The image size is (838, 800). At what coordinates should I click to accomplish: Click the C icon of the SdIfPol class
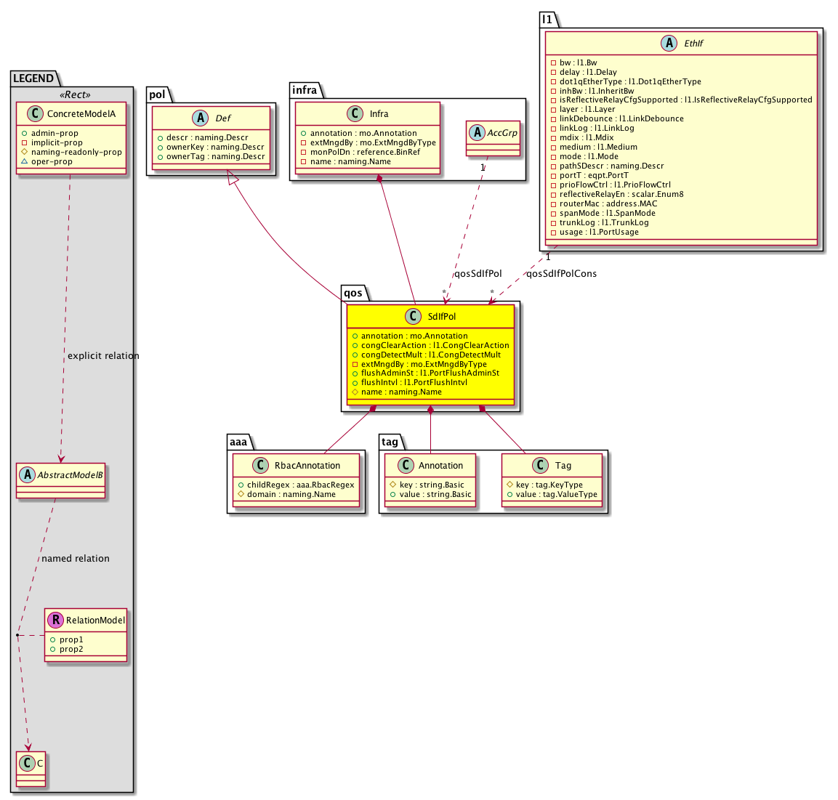click(414, 317)
